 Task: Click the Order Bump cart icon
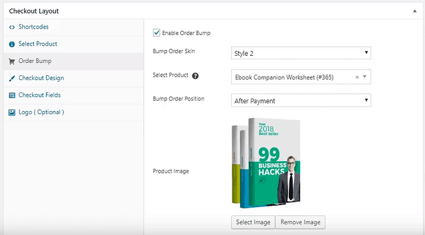(x=12, y=62)
